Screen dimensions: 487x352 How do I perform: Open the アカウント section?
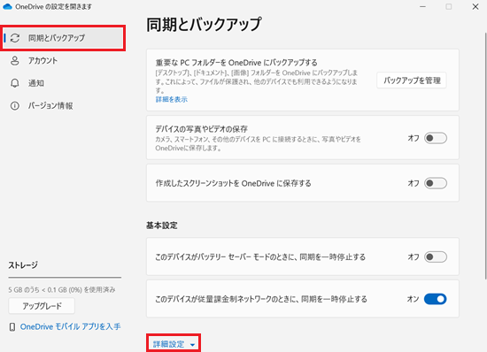(63, 60)
